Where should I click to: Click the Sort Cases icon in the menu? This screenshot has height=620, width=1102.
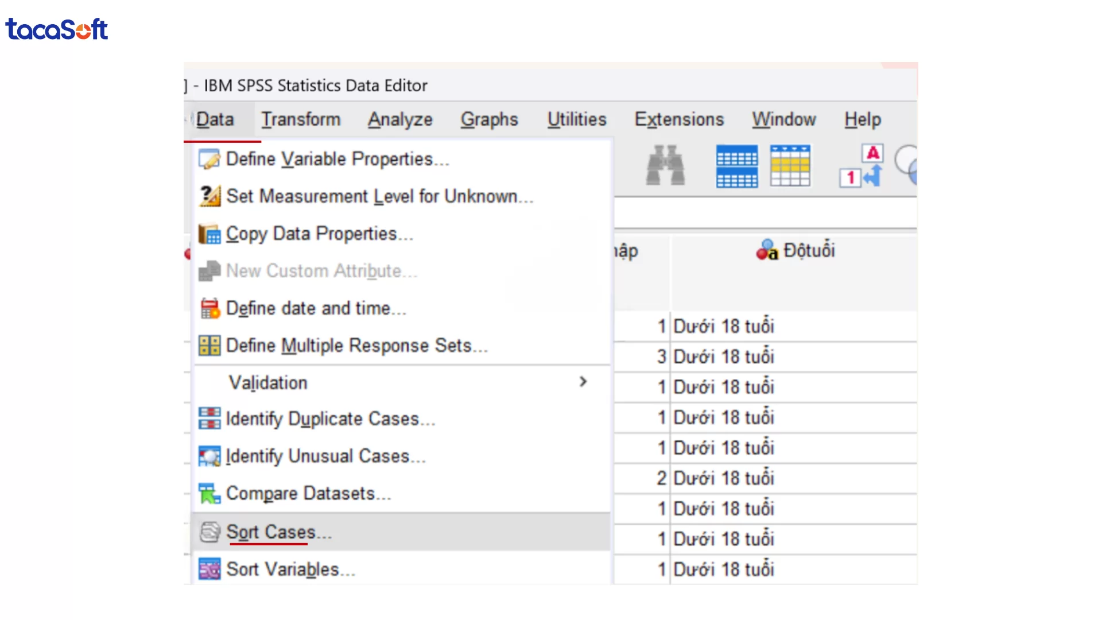click(x=210, y=532)
